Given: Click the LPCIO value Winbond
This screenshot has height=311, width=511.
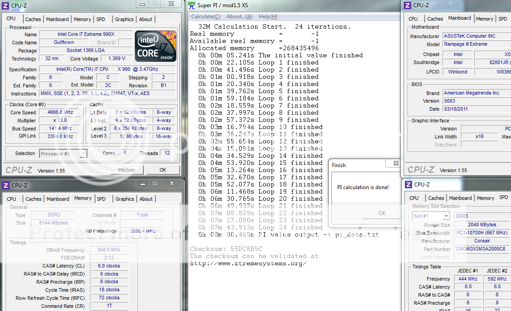Looking at the screenshot, I should point(458,72).
